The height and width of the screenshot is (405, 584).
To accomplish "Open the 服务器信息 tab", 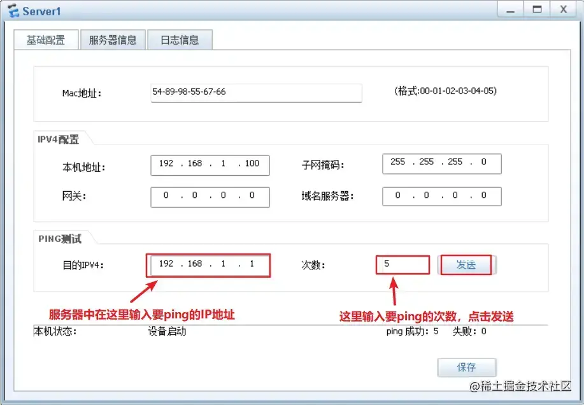I will coord(113,40).
